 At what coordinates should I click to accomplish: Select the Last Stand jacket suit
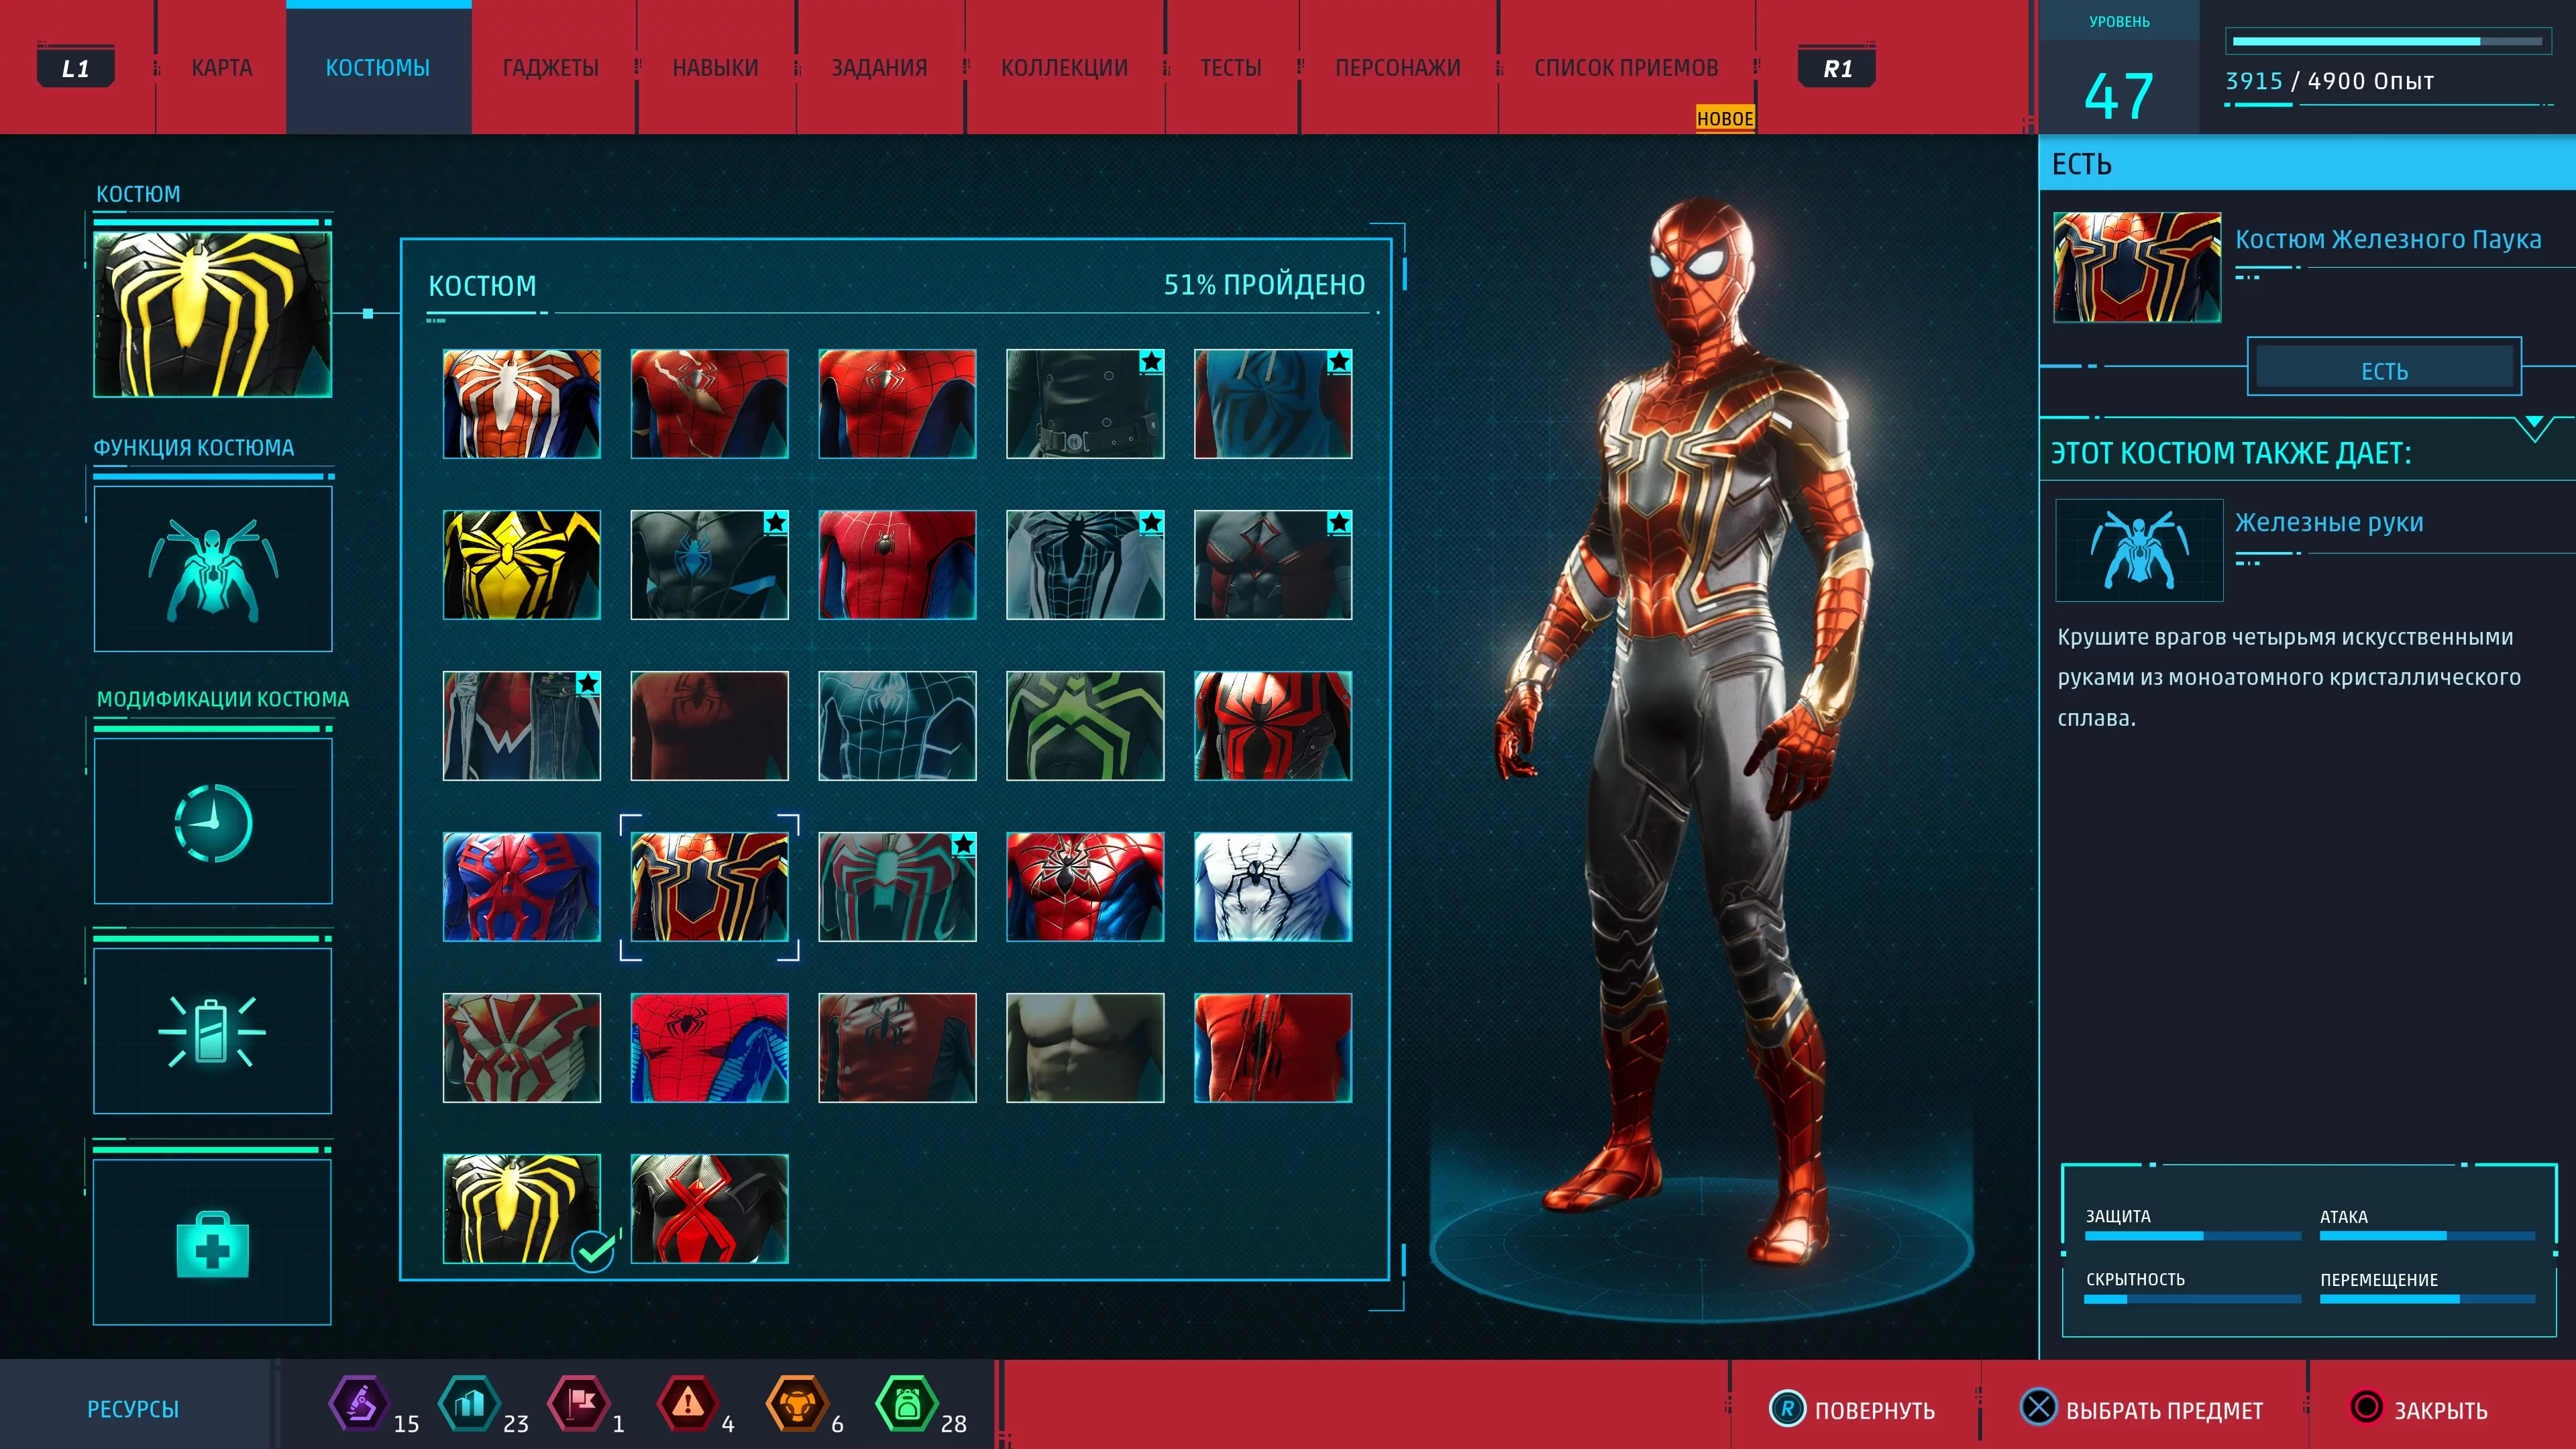(x=897, y=1048)
